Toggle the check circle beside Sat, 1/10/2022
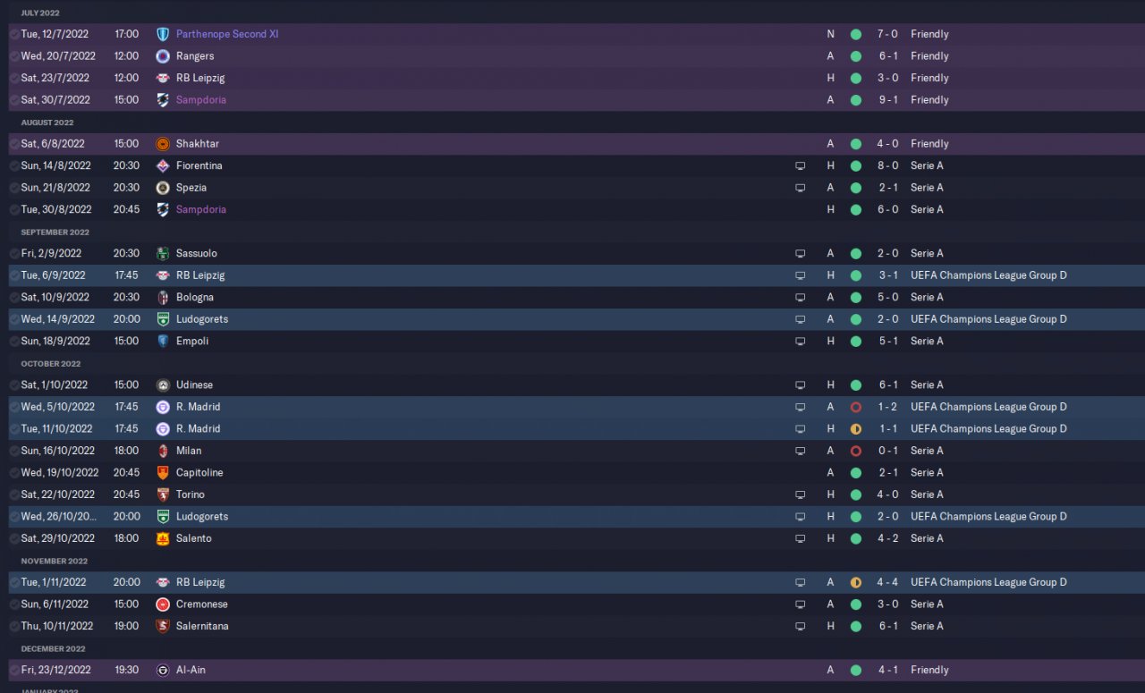Viewport: 1145px width, 693px height. click(x=14, y=385)
